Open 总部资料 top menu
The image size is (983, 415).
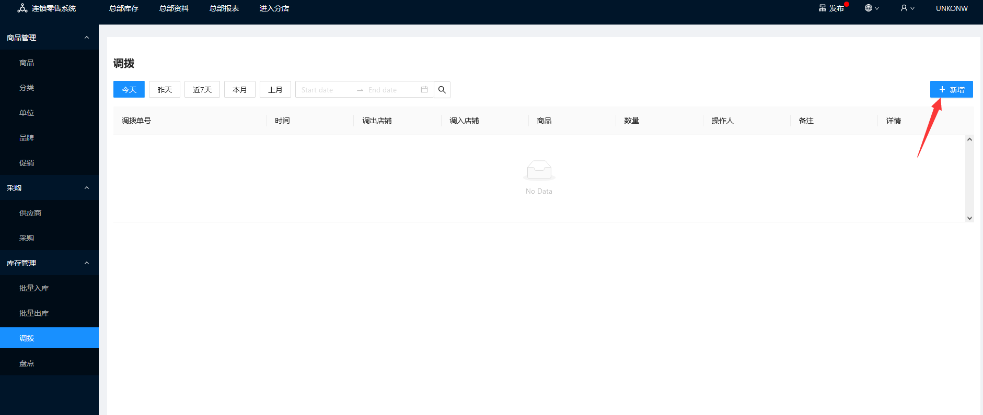click(174, 8)
